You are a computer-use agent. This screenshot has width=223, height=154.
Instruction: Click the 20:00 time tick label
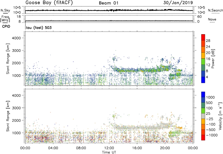coord(165,148)
